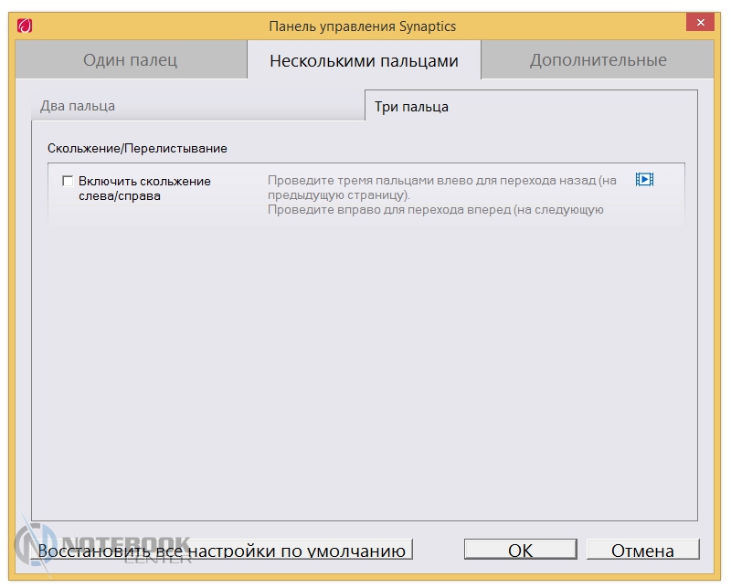This screenshot has width=731, height=588.
Task: Select the 'Несколькими пальцами' tab
Action: click(364, 60)
